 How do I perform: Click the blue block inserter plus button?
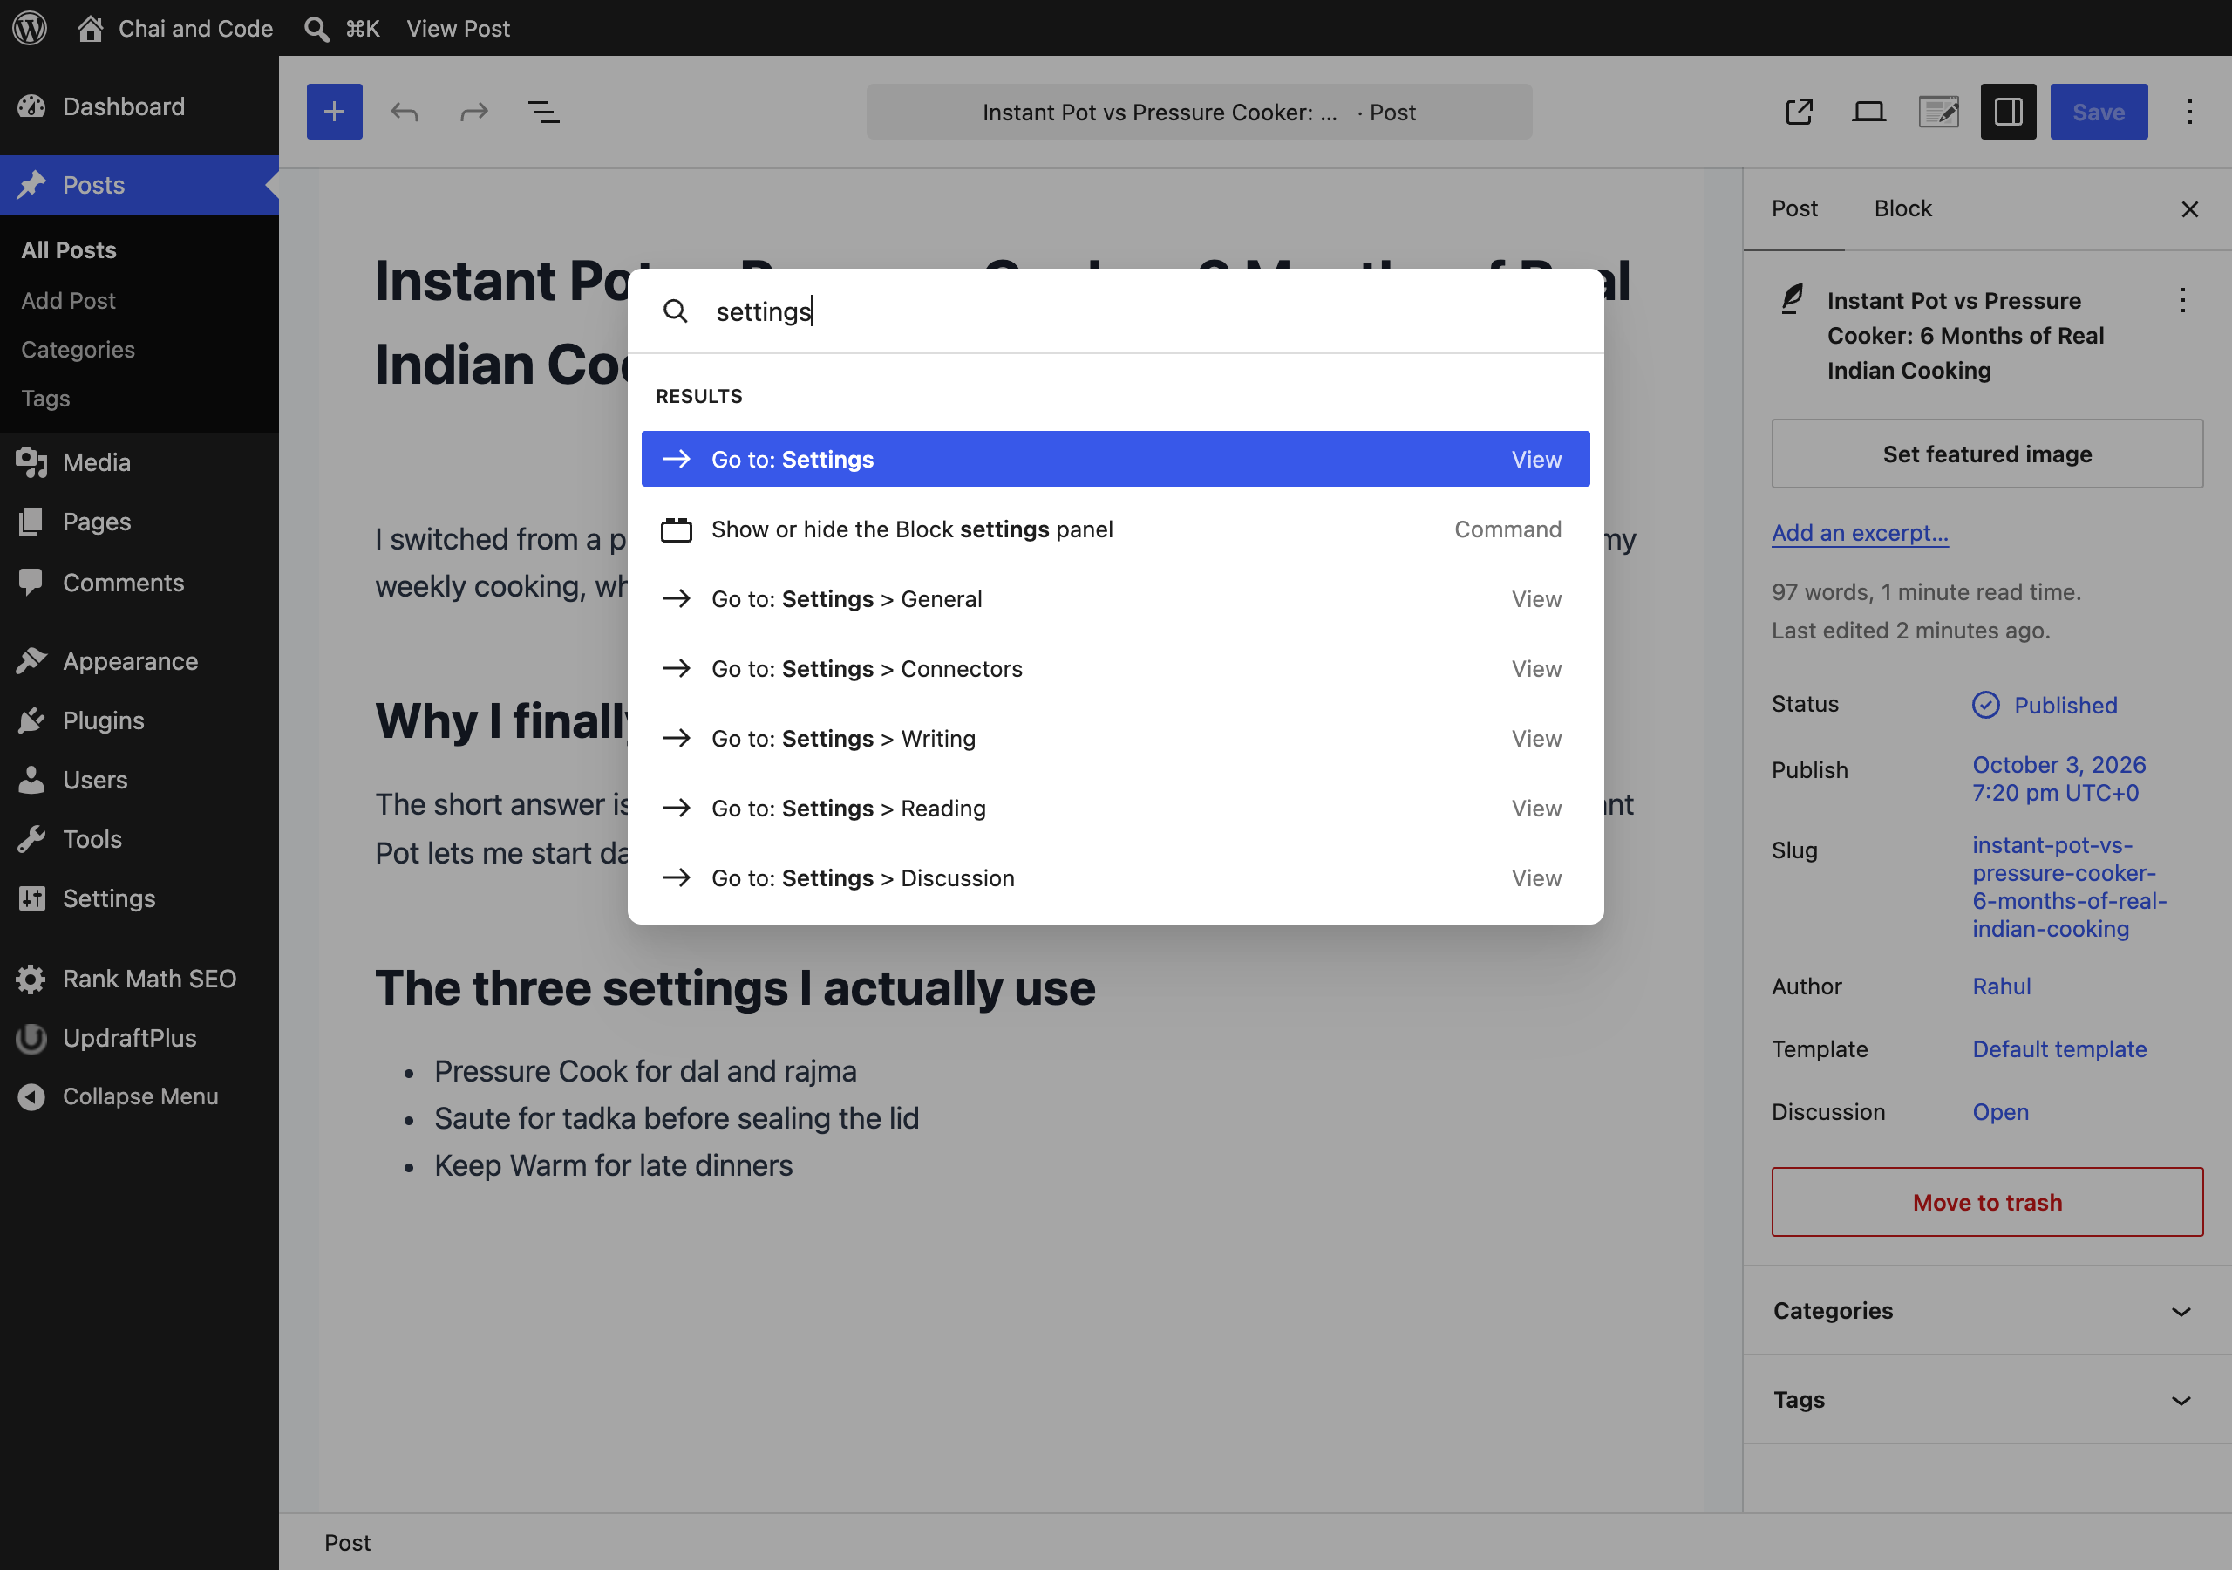pos(335,112)
